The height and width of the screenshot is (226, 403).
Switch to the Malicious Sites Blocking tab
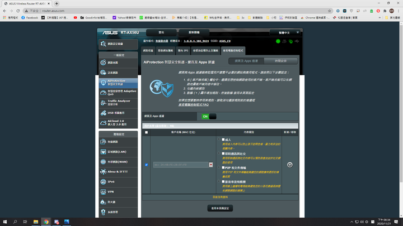pyautogui.click(x=165, y=51)
